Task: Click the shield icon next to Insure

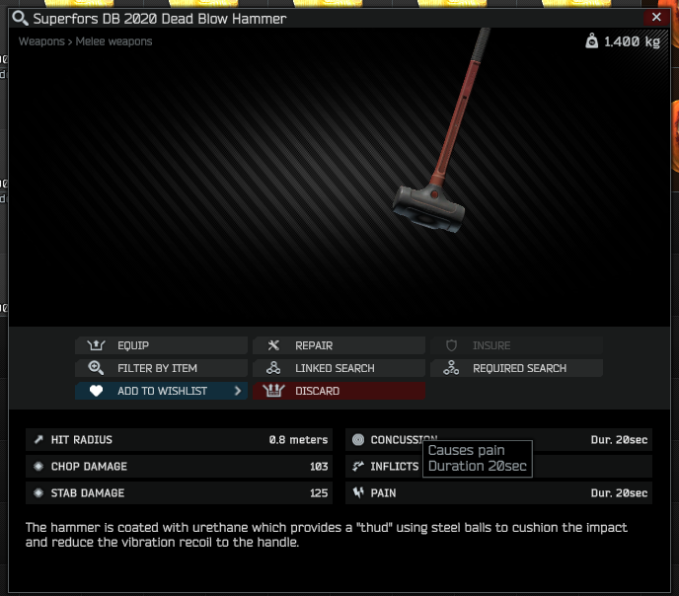Action: (451, 345)
